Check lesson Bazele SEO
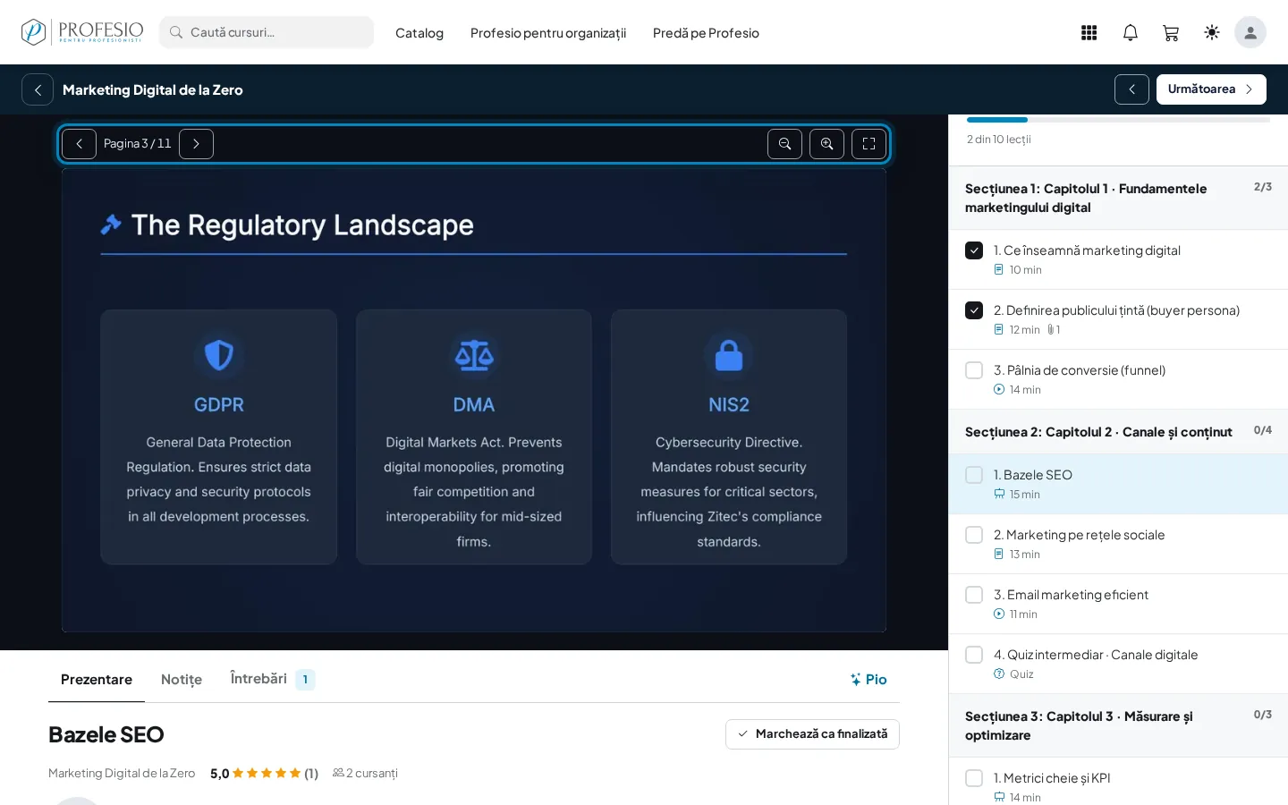This screenshot has width=1288, height=805. coord(974,475)
